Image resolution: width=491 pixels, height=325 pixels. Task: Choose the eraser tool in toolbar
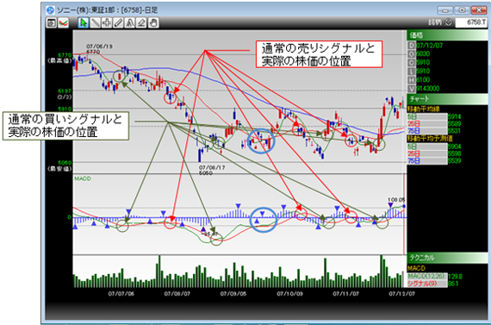[x=141, y=23]
